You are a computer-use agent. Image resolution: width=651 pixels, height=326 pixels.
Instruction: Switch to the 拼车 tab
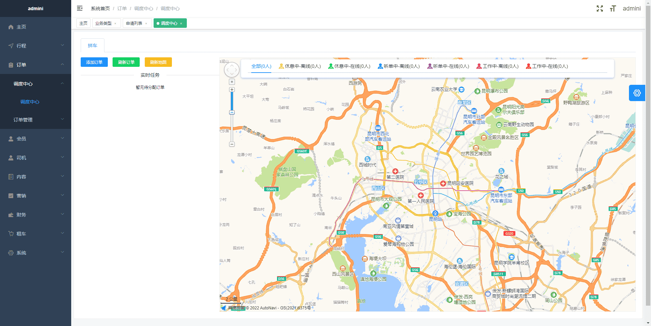tap(93, 45)
